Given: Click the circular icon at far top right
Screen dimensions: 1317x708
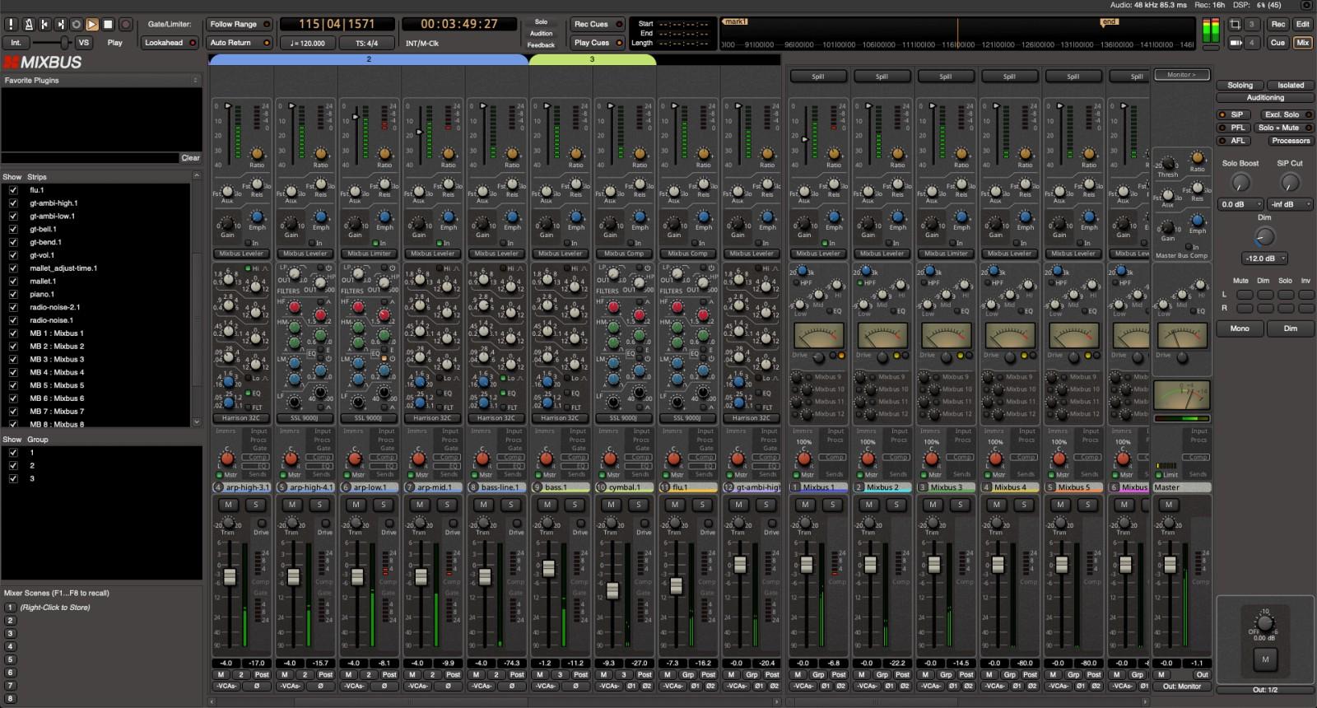Looking at the screenshot, I should [x=1306, y=5].
